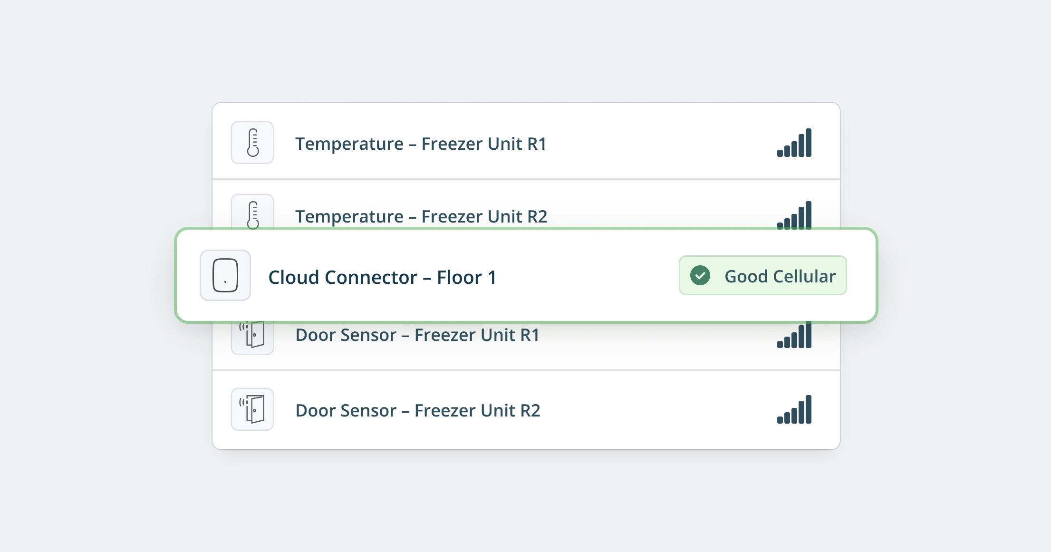Screen dimensions: 1051x552
Task: Click the signal indicator for Door Sensor R1
Action: (794, 337)
